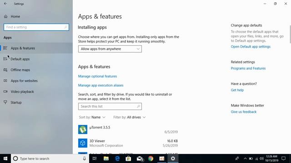The width and height of the screenshot is (291, 163).
Task: Click the 3D Viewer cube icon
Action: pyautogui.click(x=83, y=143)
